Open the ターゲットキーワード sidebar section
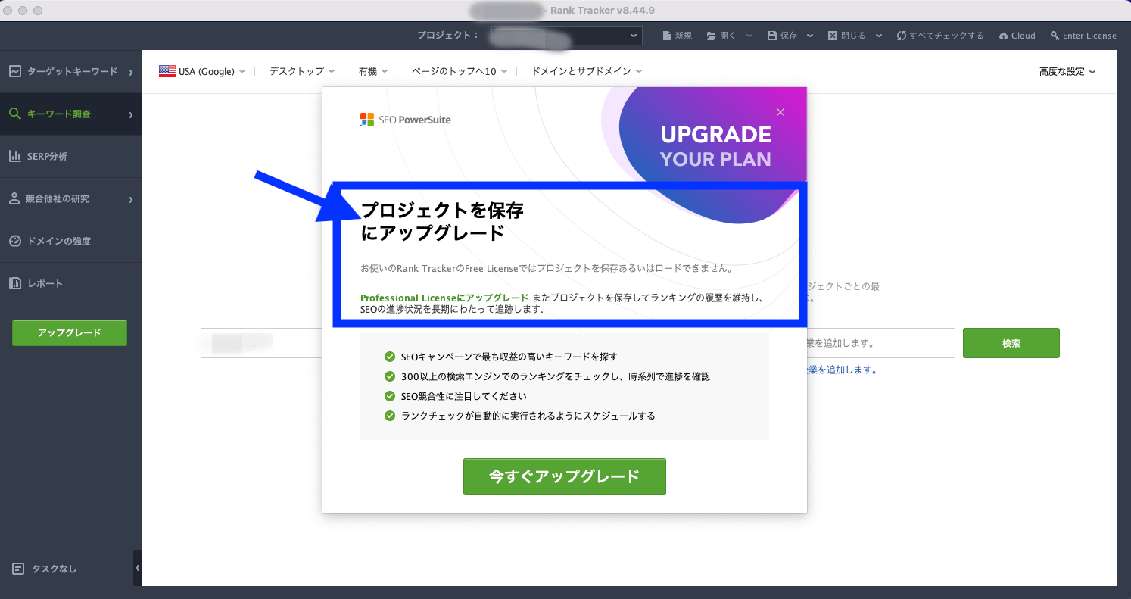Viewport: 1131px width, 599px height. pyautogui.click(x=70, y=72)
